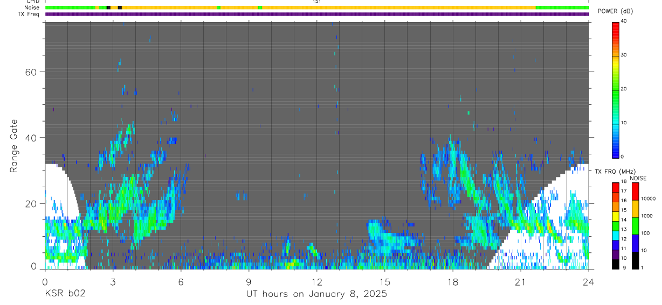Click the x-axis tick label '24'
This screenshot has width=662, height=305.
pyautogui.click(x=588, y=281)
